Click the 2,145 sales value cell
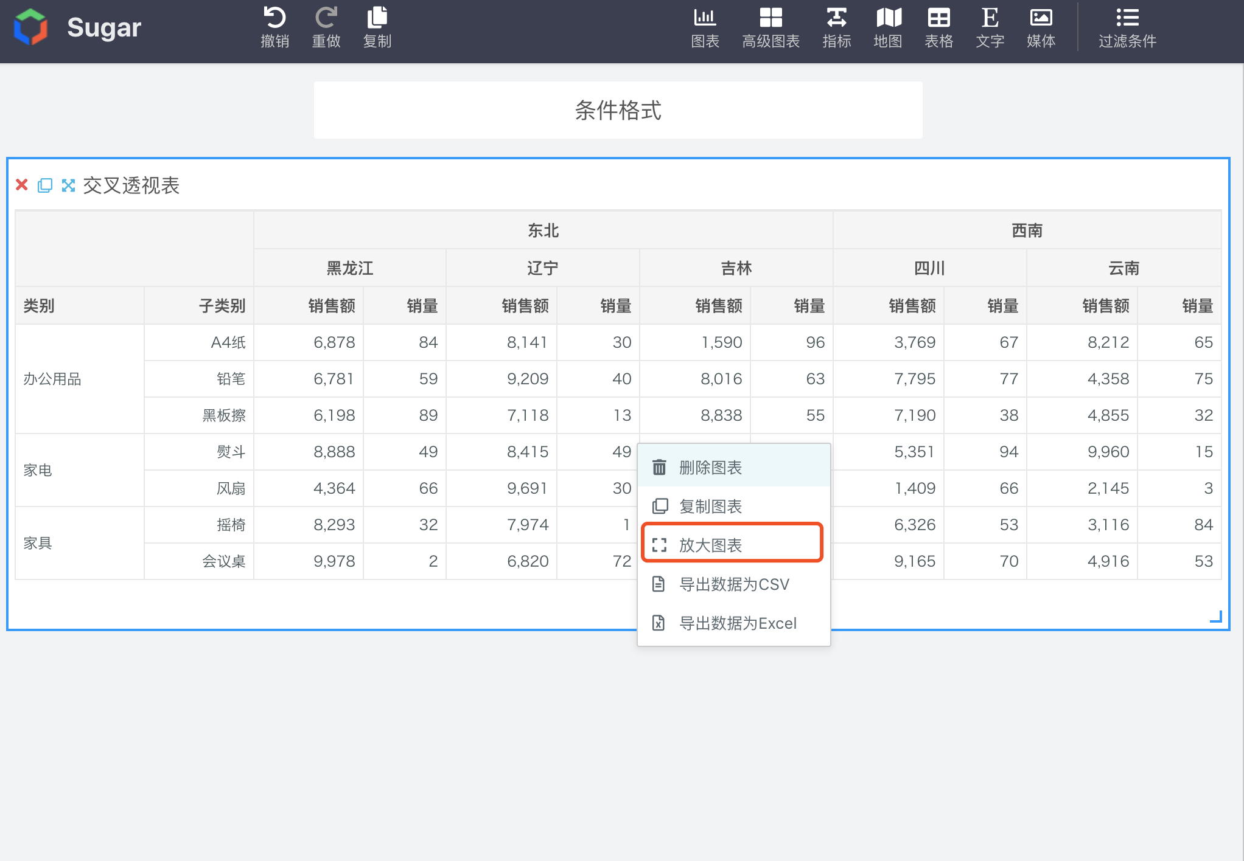This screenshot has height=861, width=1244. tap(1083, 488)
